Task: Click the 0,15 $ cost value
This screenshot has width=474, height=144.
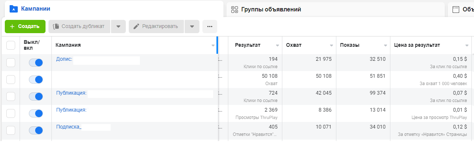Action: click(x=460, y=59)
